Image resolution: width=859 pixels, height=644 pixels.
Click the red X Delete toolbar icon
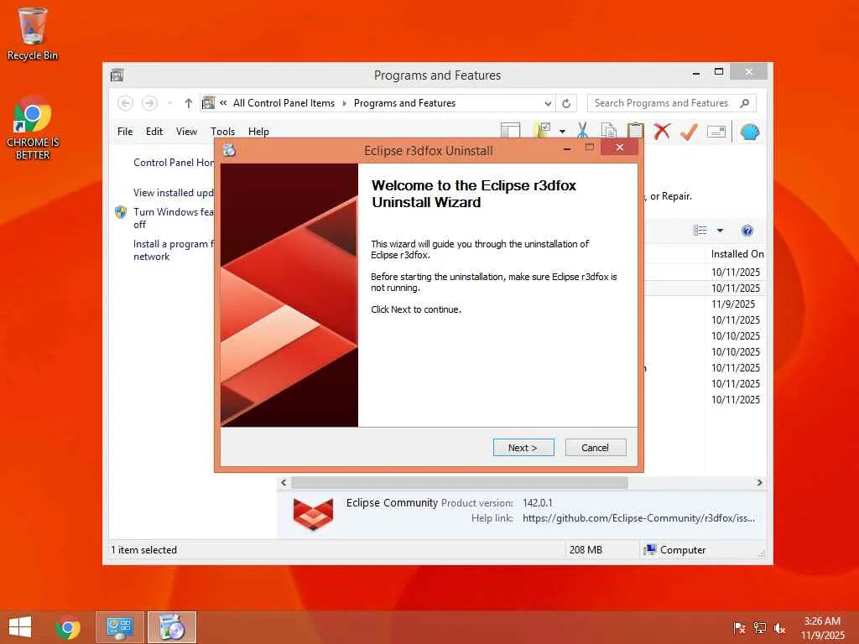pos(663,131)
